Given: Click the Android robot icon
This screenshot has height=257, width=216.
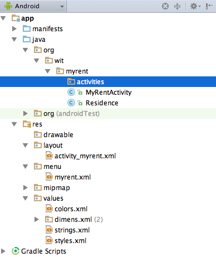Looking at the screenshot, I should [x=8, y=6].
